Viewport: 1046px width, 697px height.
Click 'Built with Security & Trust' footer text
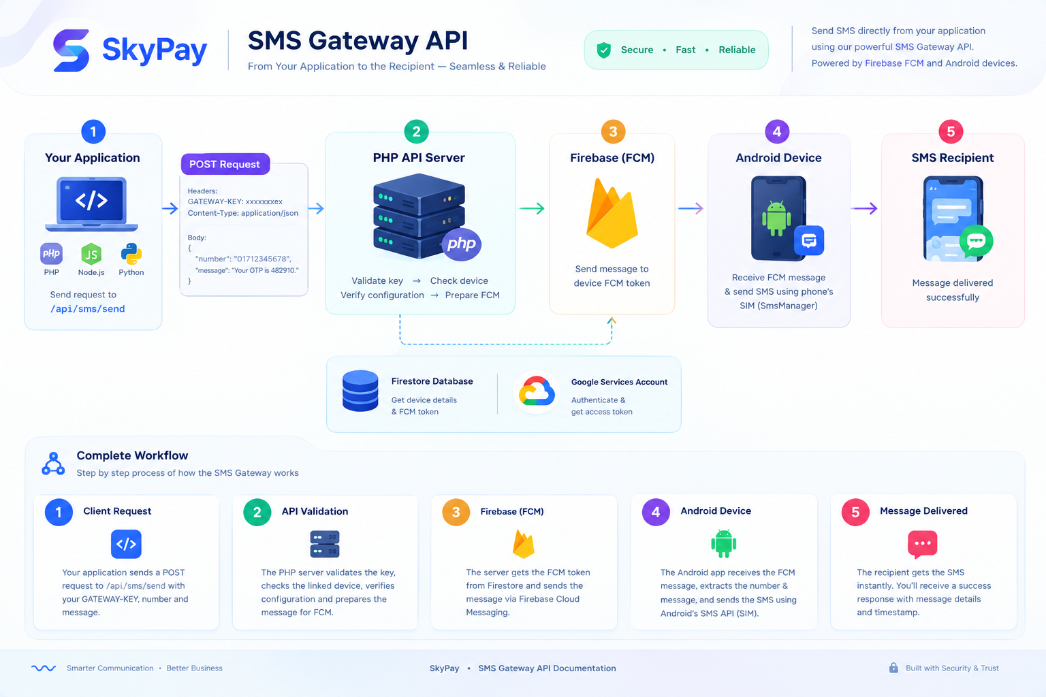click(952, 668)
